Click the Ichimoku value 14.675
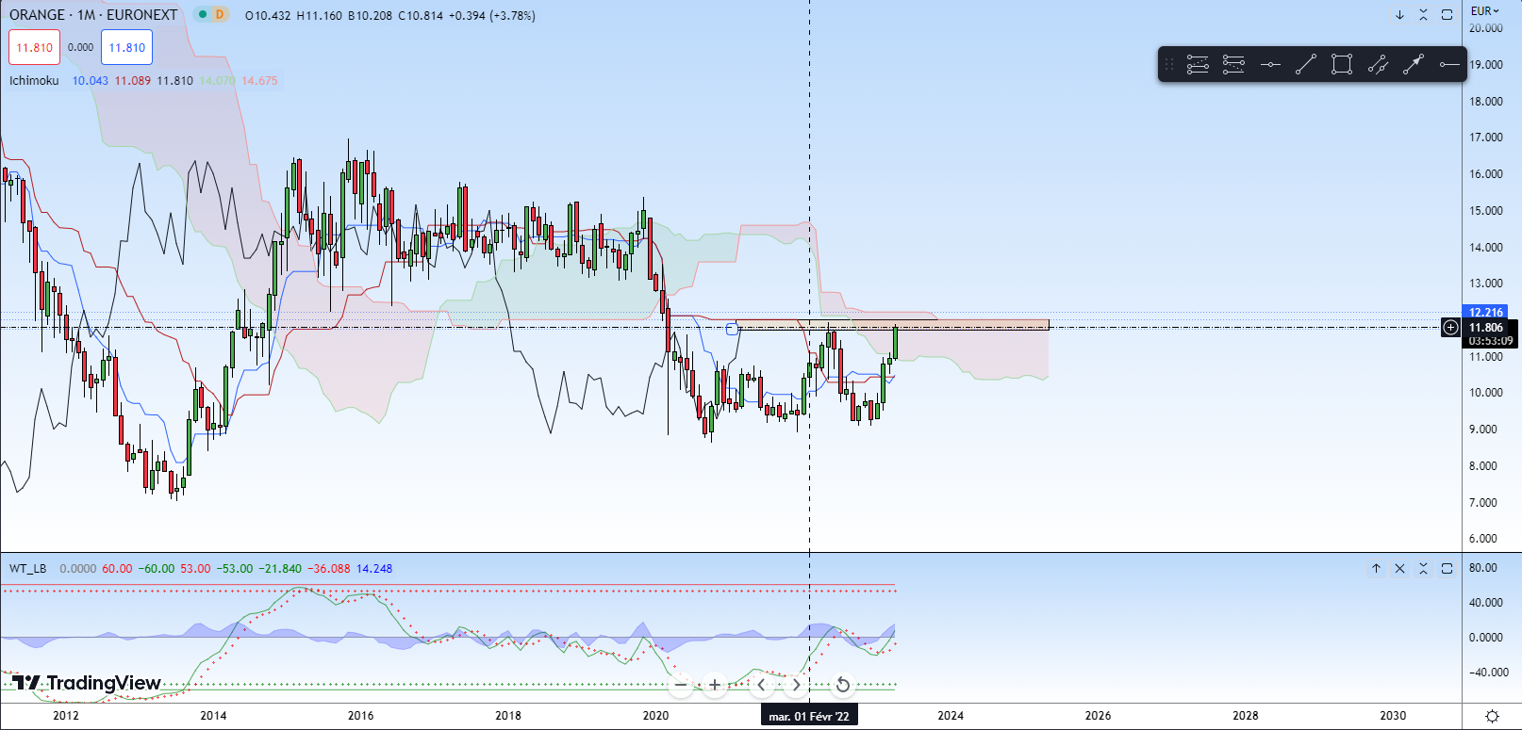 (x=260, y=80)
